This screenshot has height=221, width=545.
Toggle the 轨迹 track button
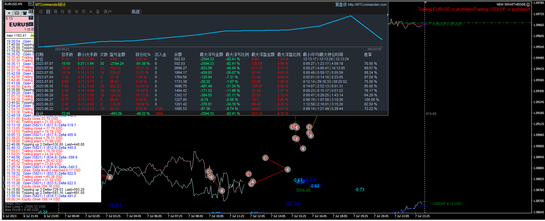136,12
